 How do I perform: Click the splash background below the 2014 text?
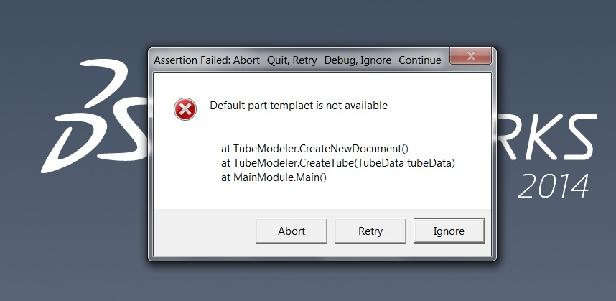pos(553,244)
